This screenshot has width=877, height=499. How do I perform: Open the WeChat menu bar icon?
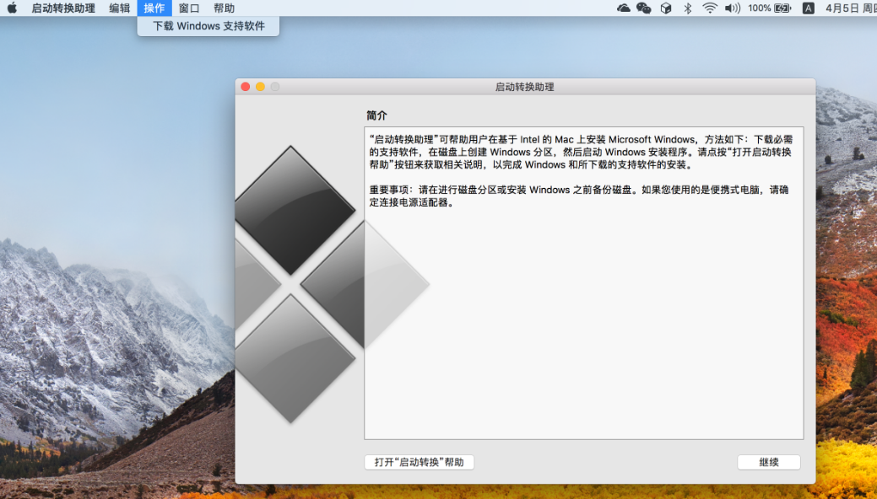(x=644, y=8)
